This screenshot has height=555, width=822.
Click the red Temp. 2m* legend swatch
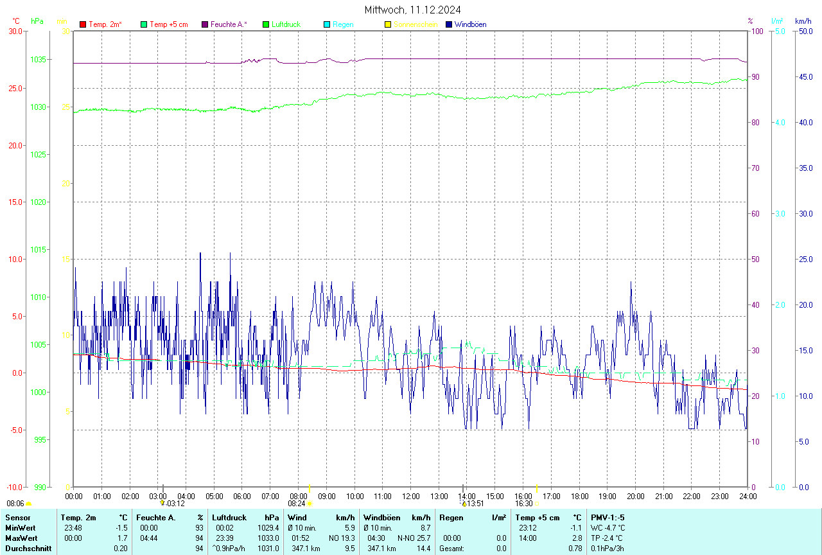pyautogui.click(x=83, y=24)
